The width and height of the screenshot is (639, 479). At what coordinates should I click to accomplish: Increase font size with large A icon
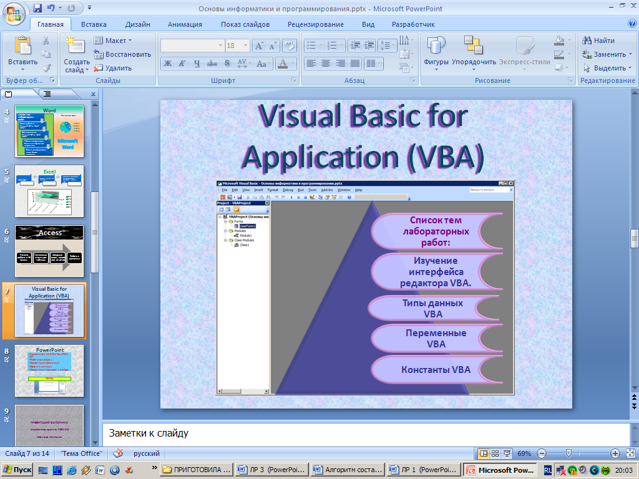point(259,46)
